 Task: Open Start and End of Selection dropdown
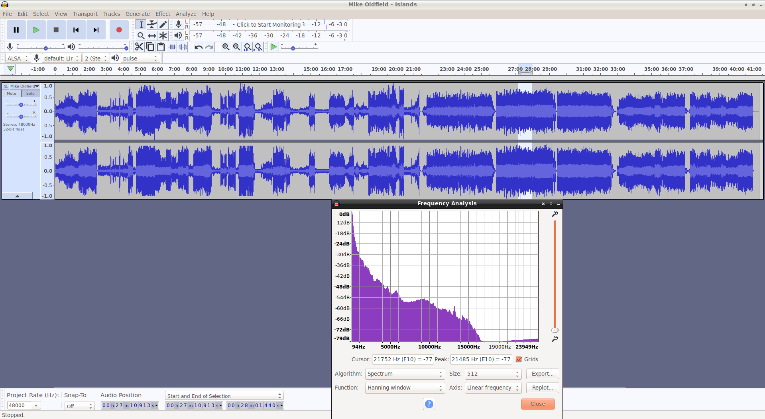click(x=224, y=396)
